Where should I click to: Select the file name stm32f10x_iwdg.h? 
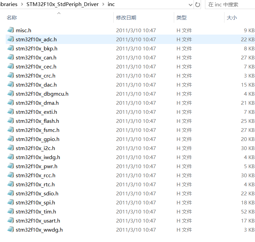pyautogui.click(x=38, y=157)
